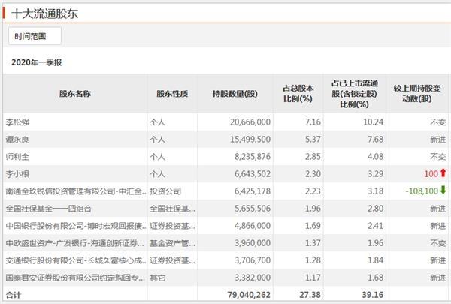Select shareholder 李松强
The image size is (451, 304).
pos(17,122)
